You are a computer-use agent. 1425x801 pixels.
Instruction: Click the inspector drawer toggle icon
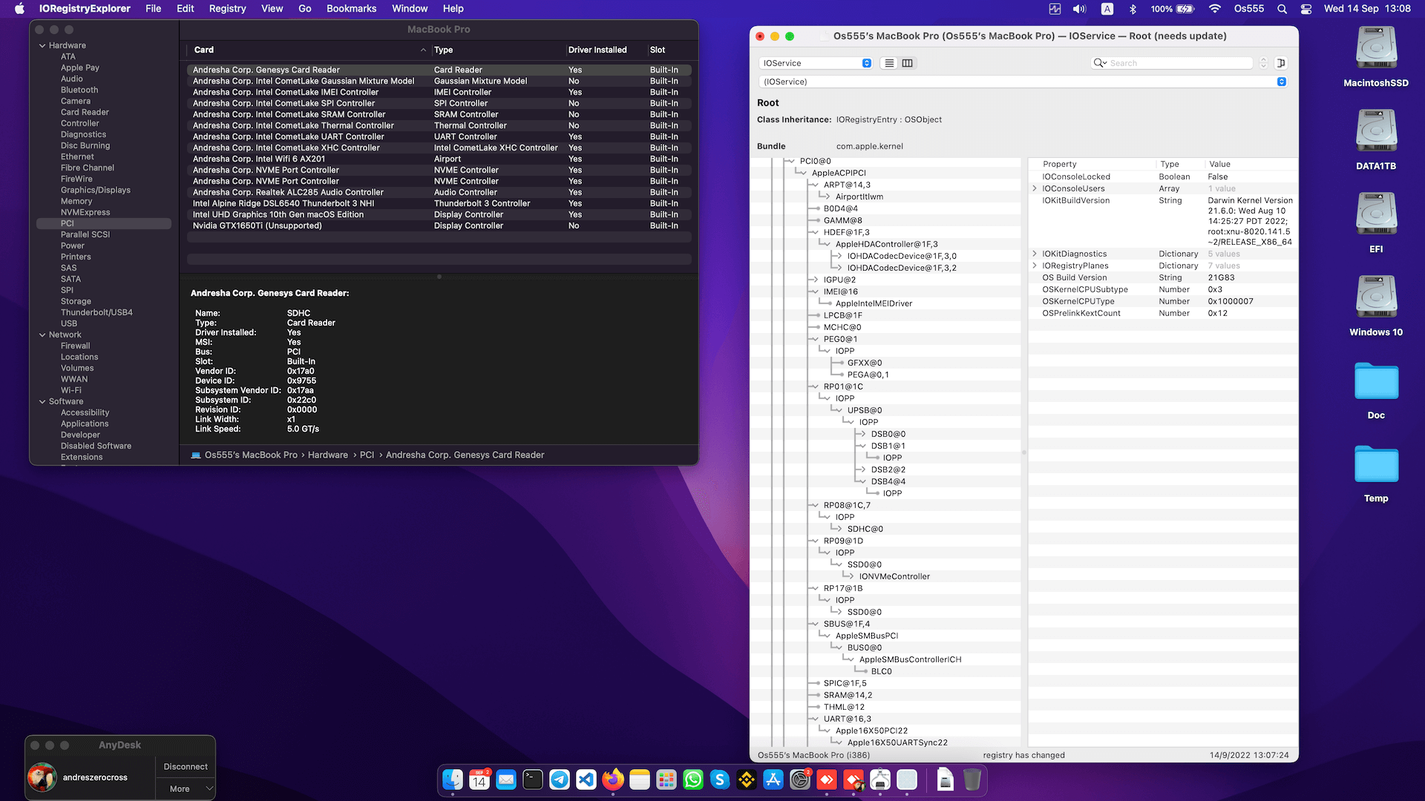(x=1281, y=63)
